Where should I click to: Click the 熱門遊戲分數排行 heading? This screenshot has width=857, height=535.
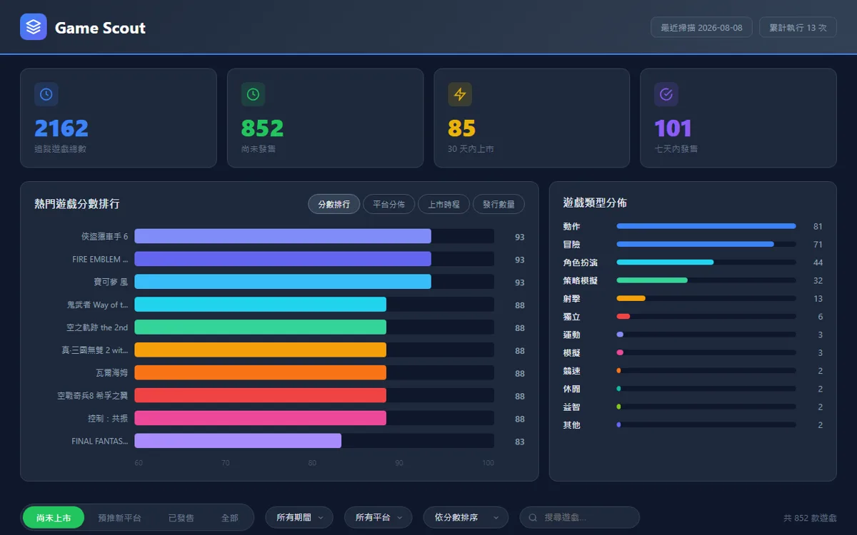point(77,204)
